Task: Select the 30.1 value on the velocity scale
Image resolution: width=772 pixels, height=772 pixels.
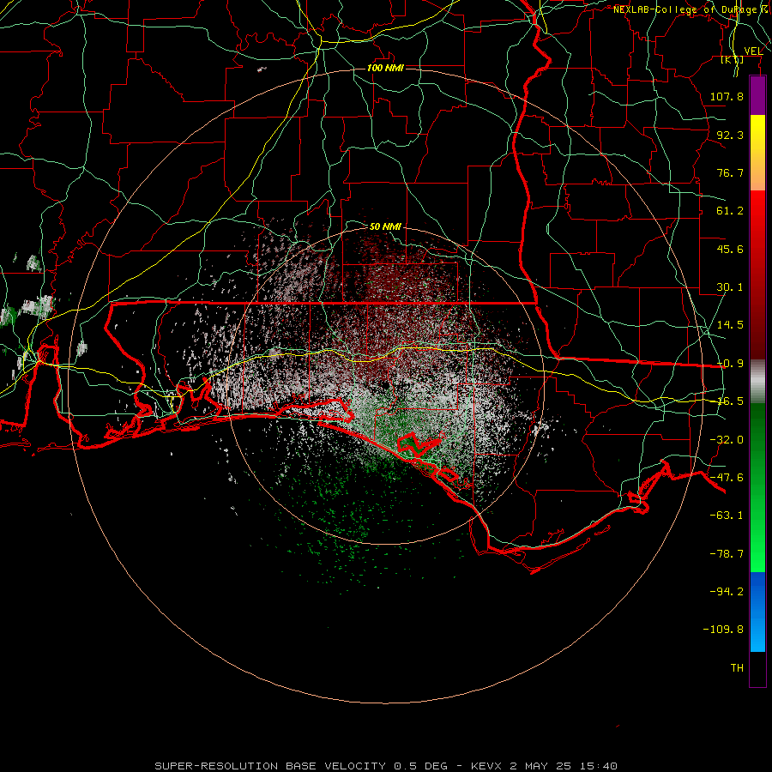Action: tap(730, 287)
